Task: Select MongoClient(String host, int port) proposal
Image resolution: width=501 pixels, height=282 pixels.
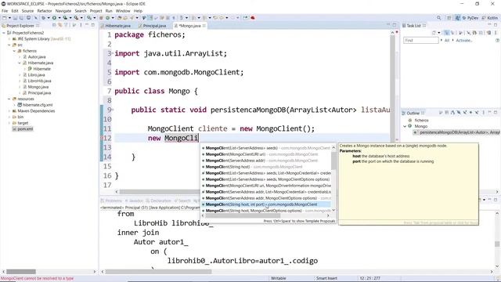Action: click(266, 204)
